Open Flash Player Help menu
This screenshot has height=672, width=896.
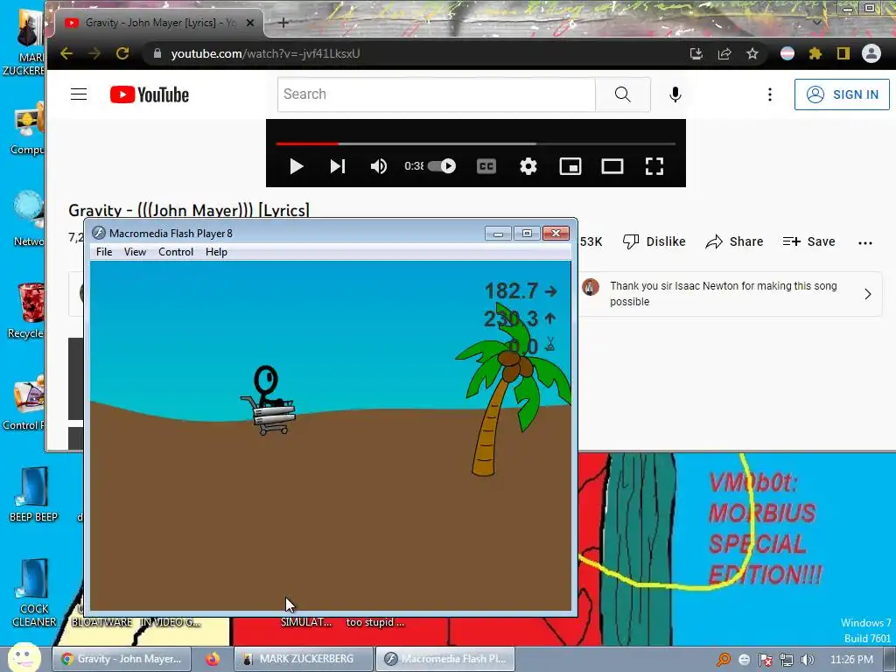click(x=216, y=252)
